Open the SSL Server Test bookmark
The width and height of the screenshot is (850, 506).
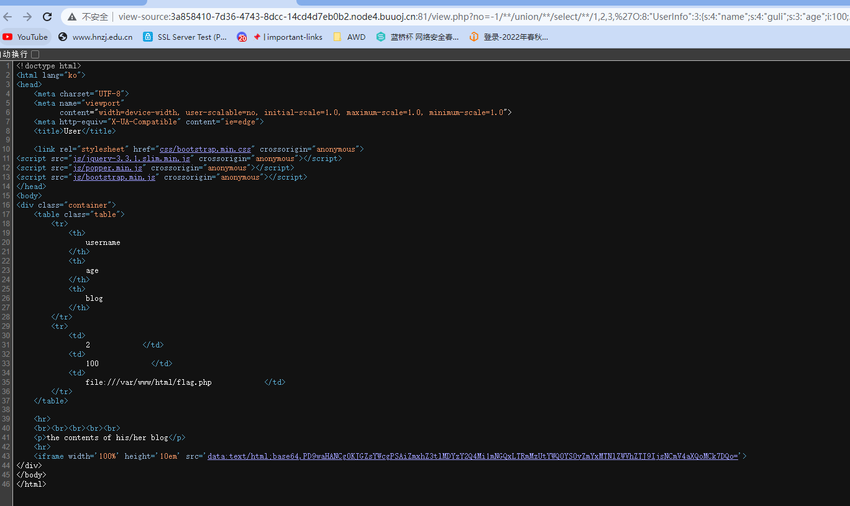pyautogui.click(x=185, y=37)
